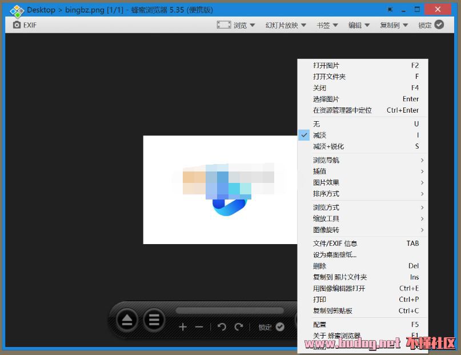
Task: Click 打印 in the context menu
Action: tap(363, 300)
